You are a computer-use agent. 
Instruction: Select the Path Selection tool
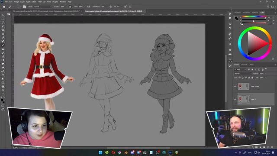[3, 79]
